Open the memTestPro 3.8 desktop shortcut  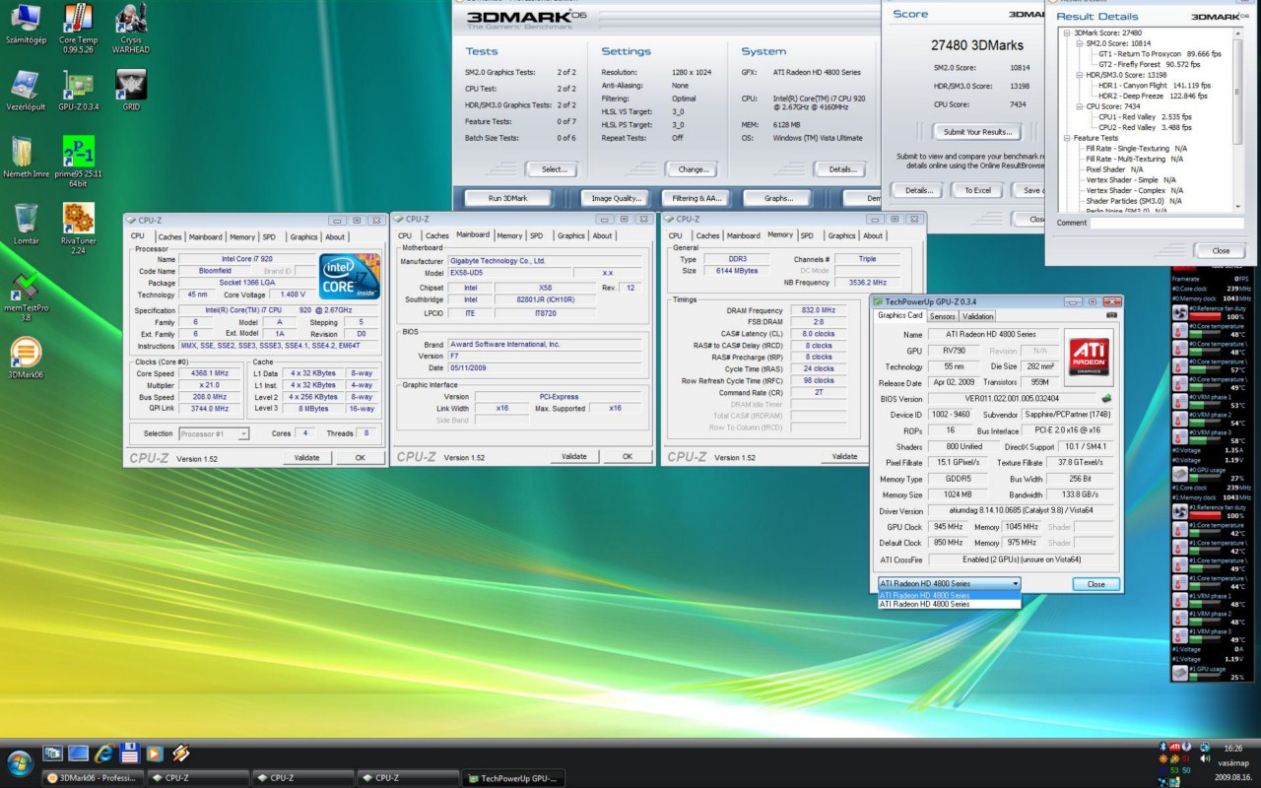coord(27,295)
